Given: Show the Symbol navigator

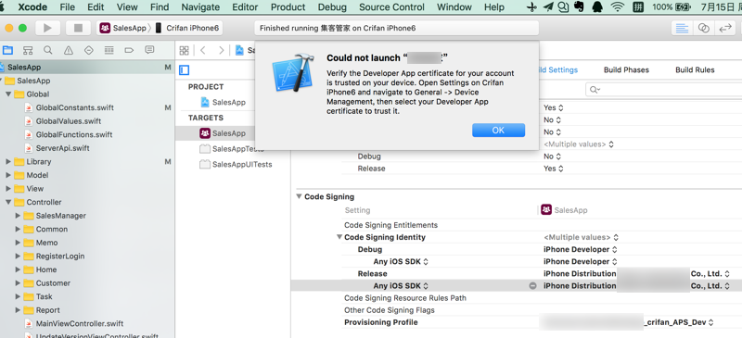Looking at the screenshot, I should click(x=28, y=50).
